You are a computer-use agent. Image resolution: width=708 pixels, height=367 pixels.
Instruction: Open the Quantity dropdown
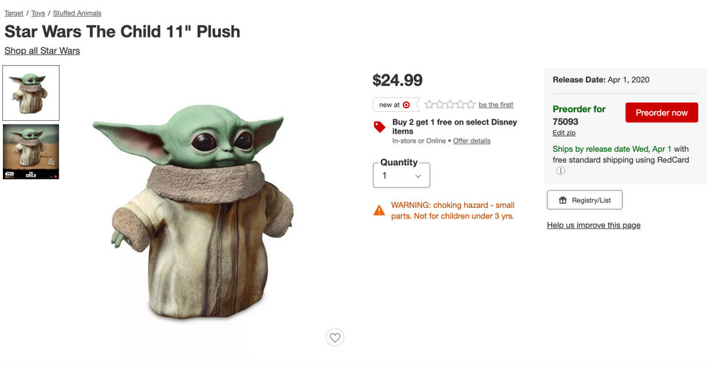[x=401, y=175]
